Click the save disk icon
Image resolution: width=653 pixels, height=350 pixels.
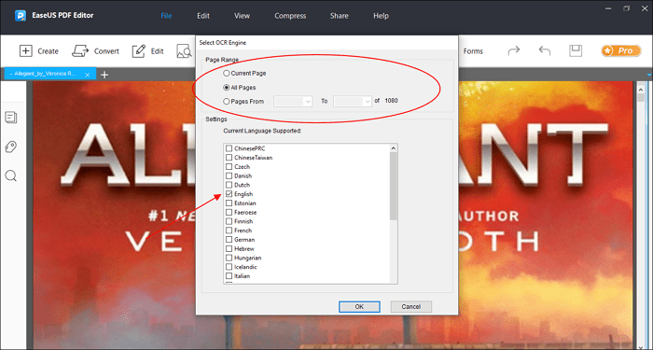point(576,50)
